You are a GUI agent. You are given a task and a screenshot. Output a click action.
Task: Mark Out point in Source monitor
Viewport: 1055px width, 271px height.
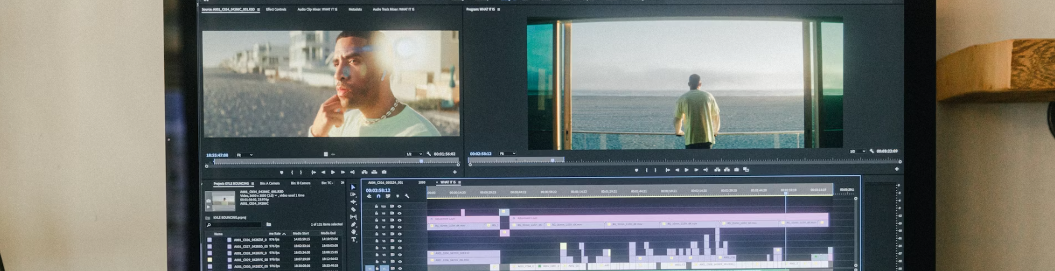[301, 172]
